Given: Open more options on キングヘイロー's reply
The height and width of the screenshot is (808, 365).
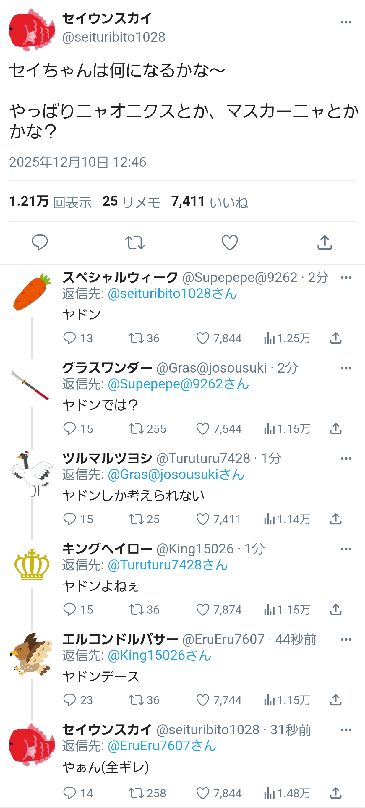Looking at the screenshot, I should click(x=346, y=549).
